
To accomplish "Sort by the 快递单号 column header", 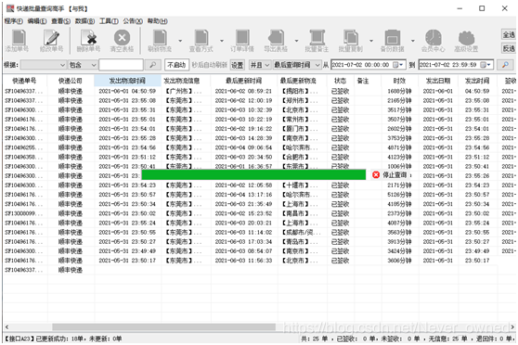I will [x=24, y=81].
